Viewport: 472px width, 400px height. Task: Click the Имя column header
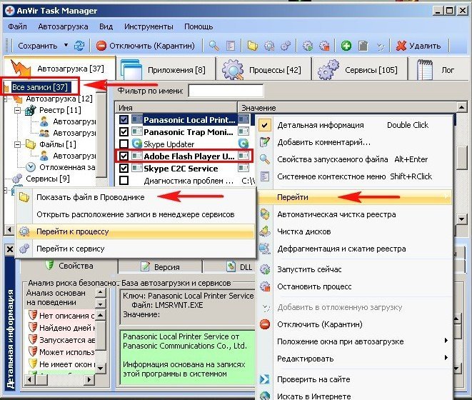(176, 108)
